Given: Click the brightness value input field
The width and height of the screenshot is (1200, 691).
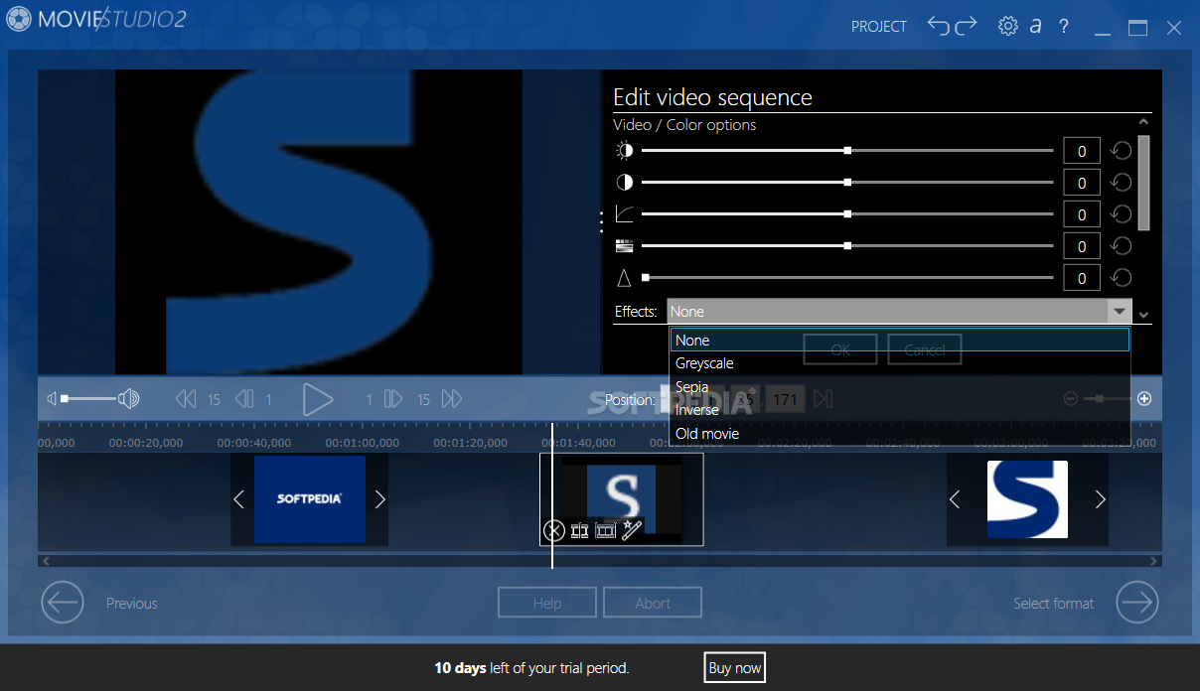Looking at the screenshot, I should [x=1082, y=151].
